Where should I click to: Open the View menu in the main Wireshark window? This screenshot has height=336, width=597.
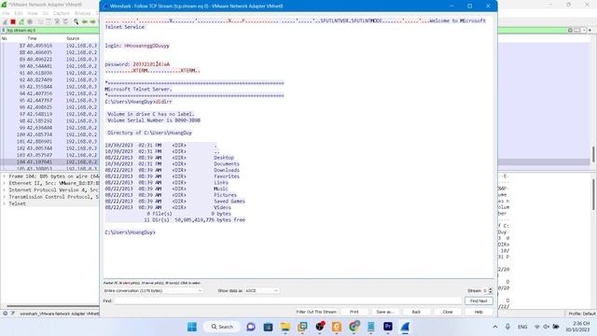click(33, 13)
